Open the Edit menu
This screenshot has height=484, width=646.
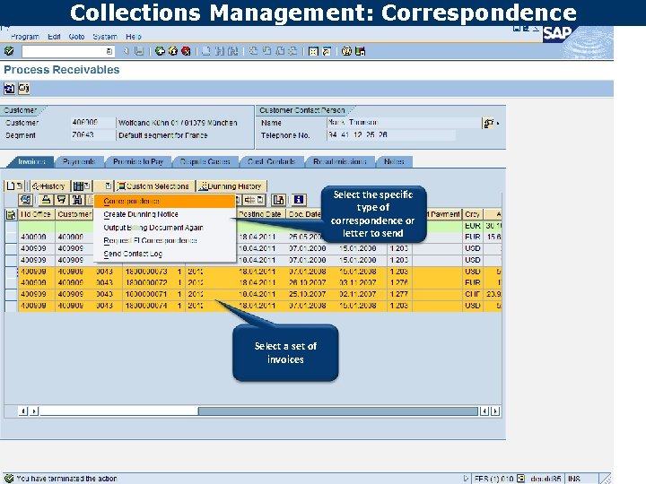(54, 37)
